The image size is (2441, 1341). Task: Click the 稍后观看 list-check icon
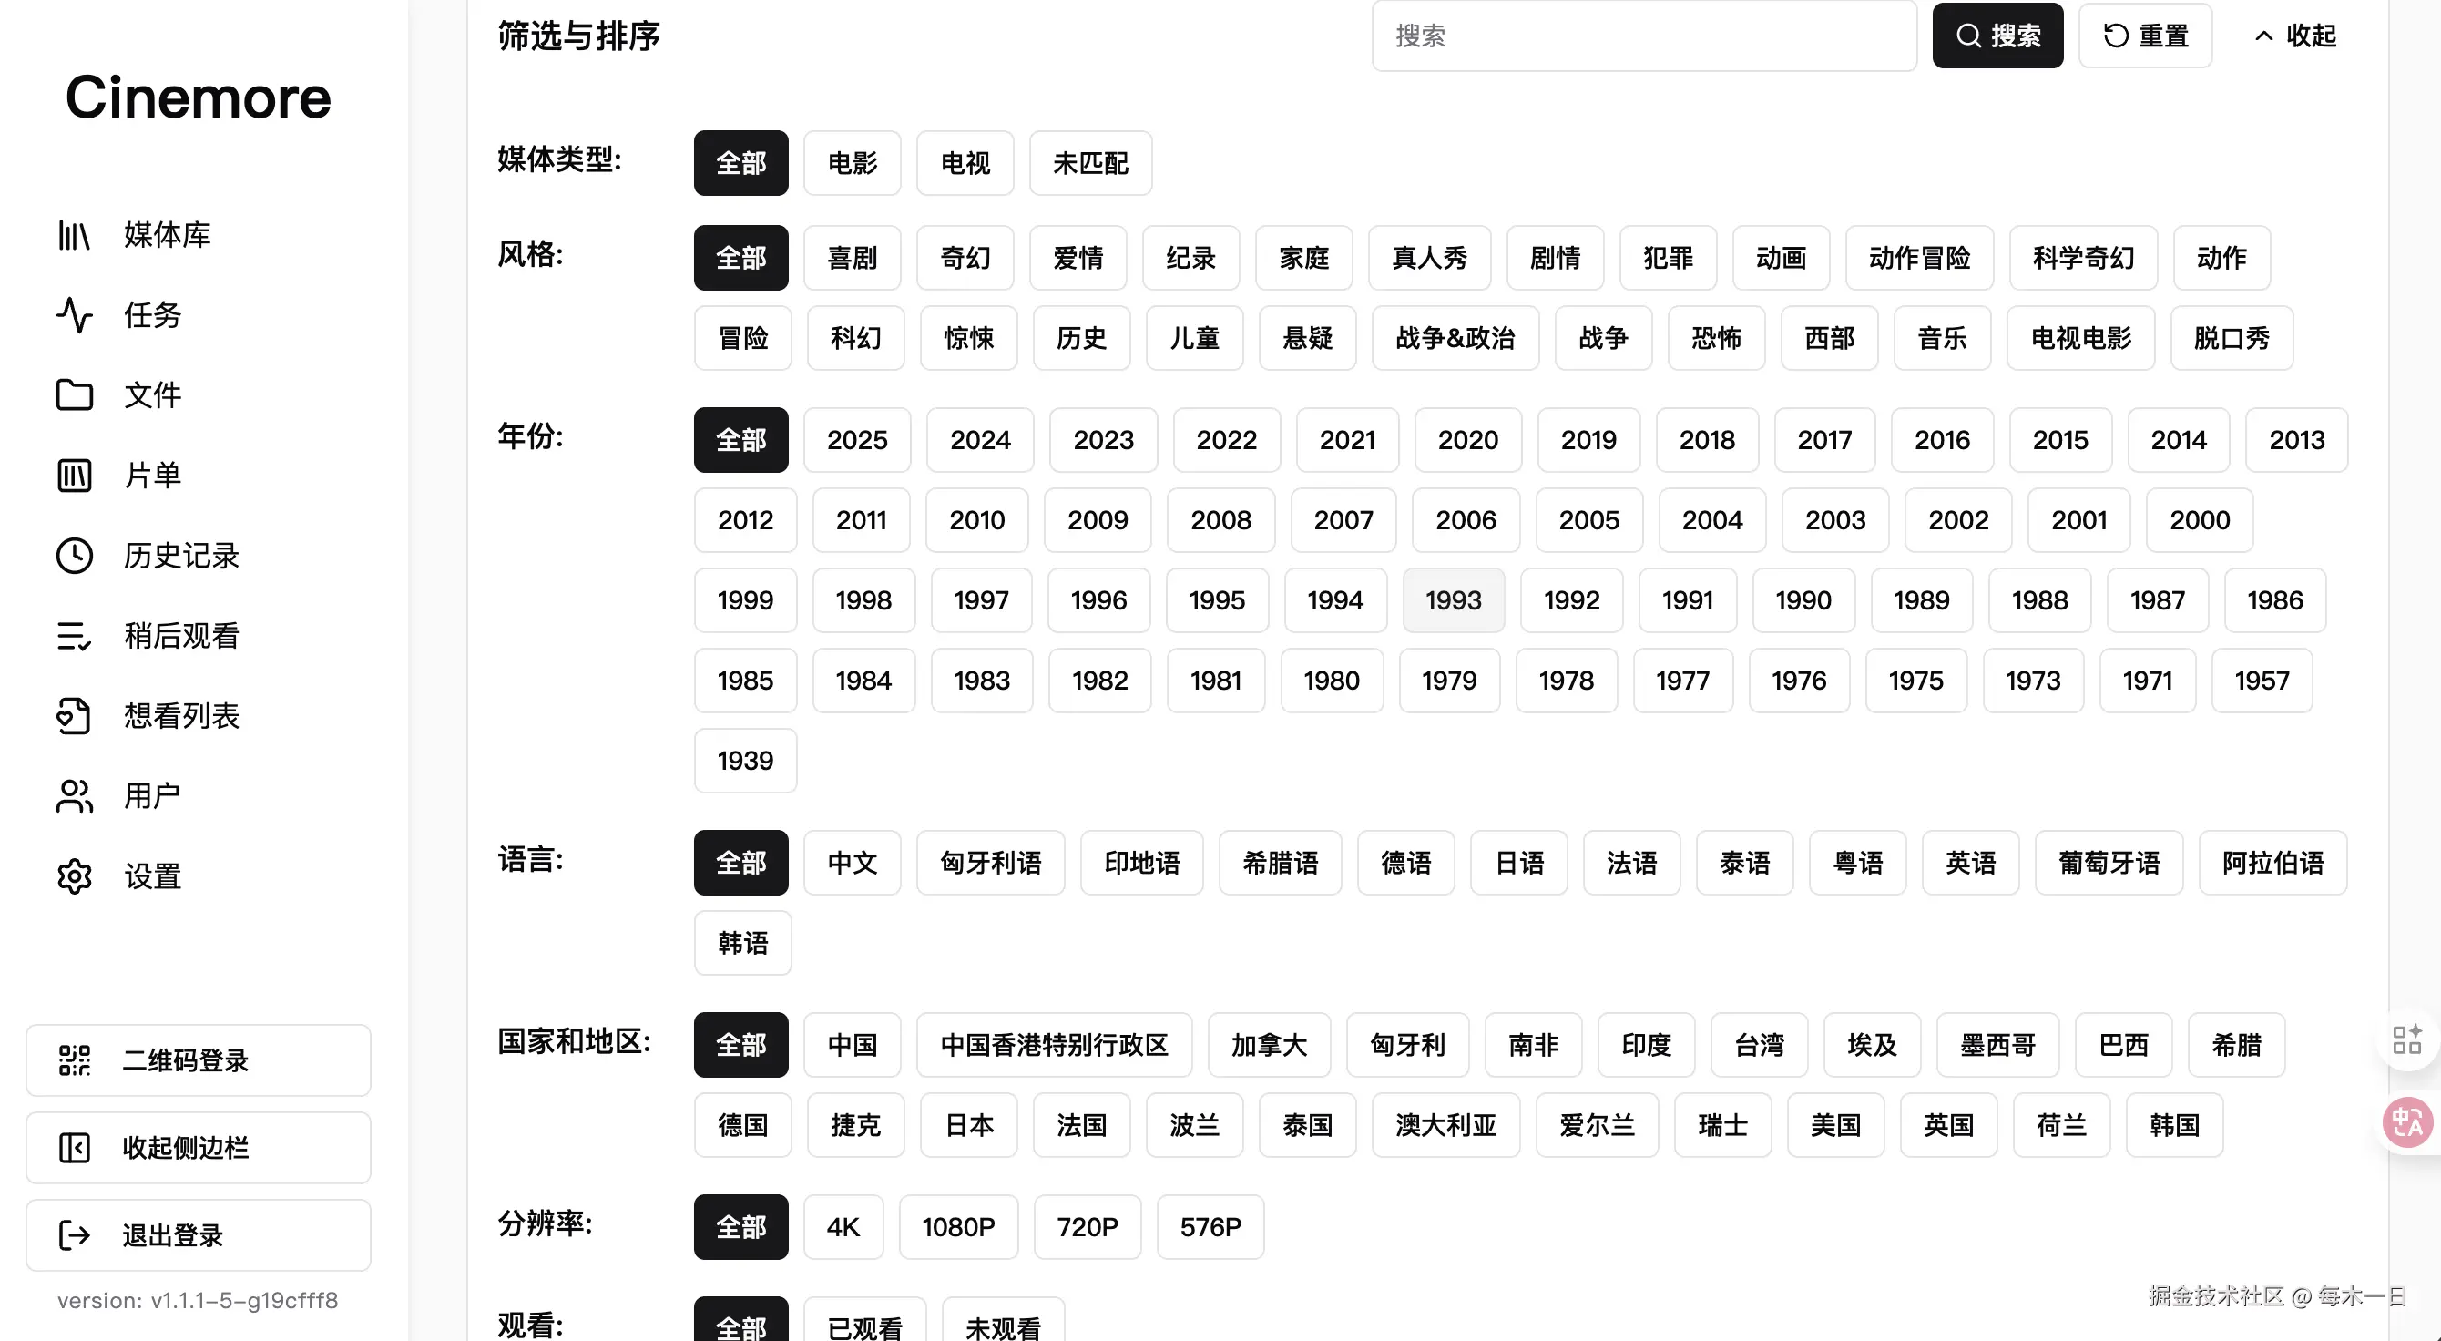[x=73, y=636]
